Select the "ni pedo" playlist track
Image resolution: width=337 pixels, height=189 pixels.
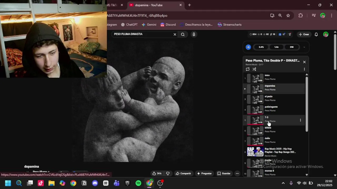click(274, 99)
